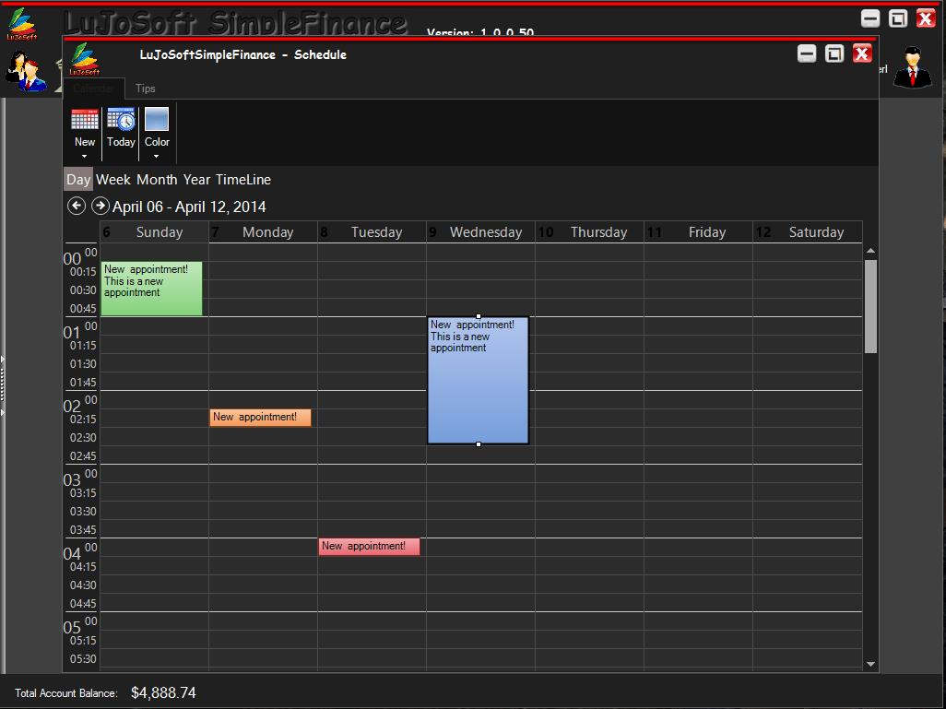Screen dimensions: 946x709
Task: Click the 01 hour label
Action: coord(71,333)
